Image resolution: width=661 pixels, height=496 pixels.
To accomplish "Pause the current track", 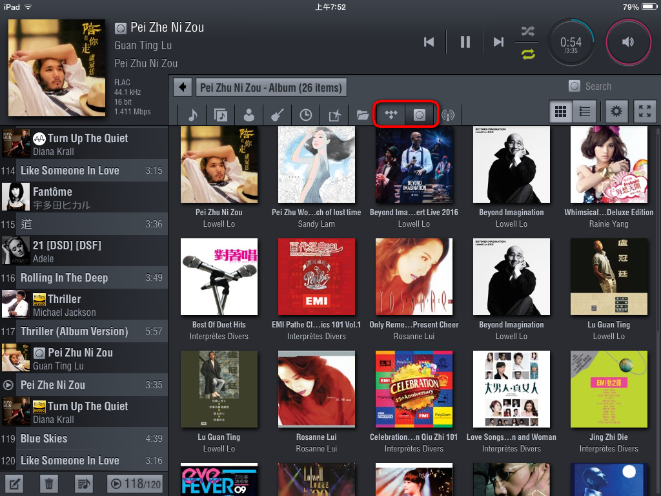I will tap(465, 42).
